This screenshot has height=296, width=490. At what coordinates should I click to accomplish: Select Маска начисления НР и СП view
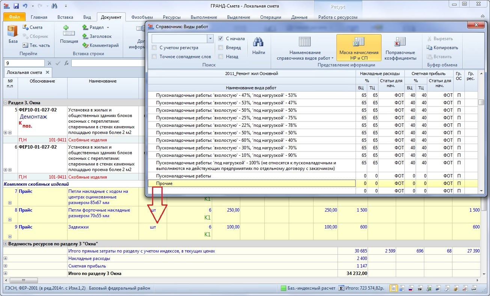[x=359, y=48]
